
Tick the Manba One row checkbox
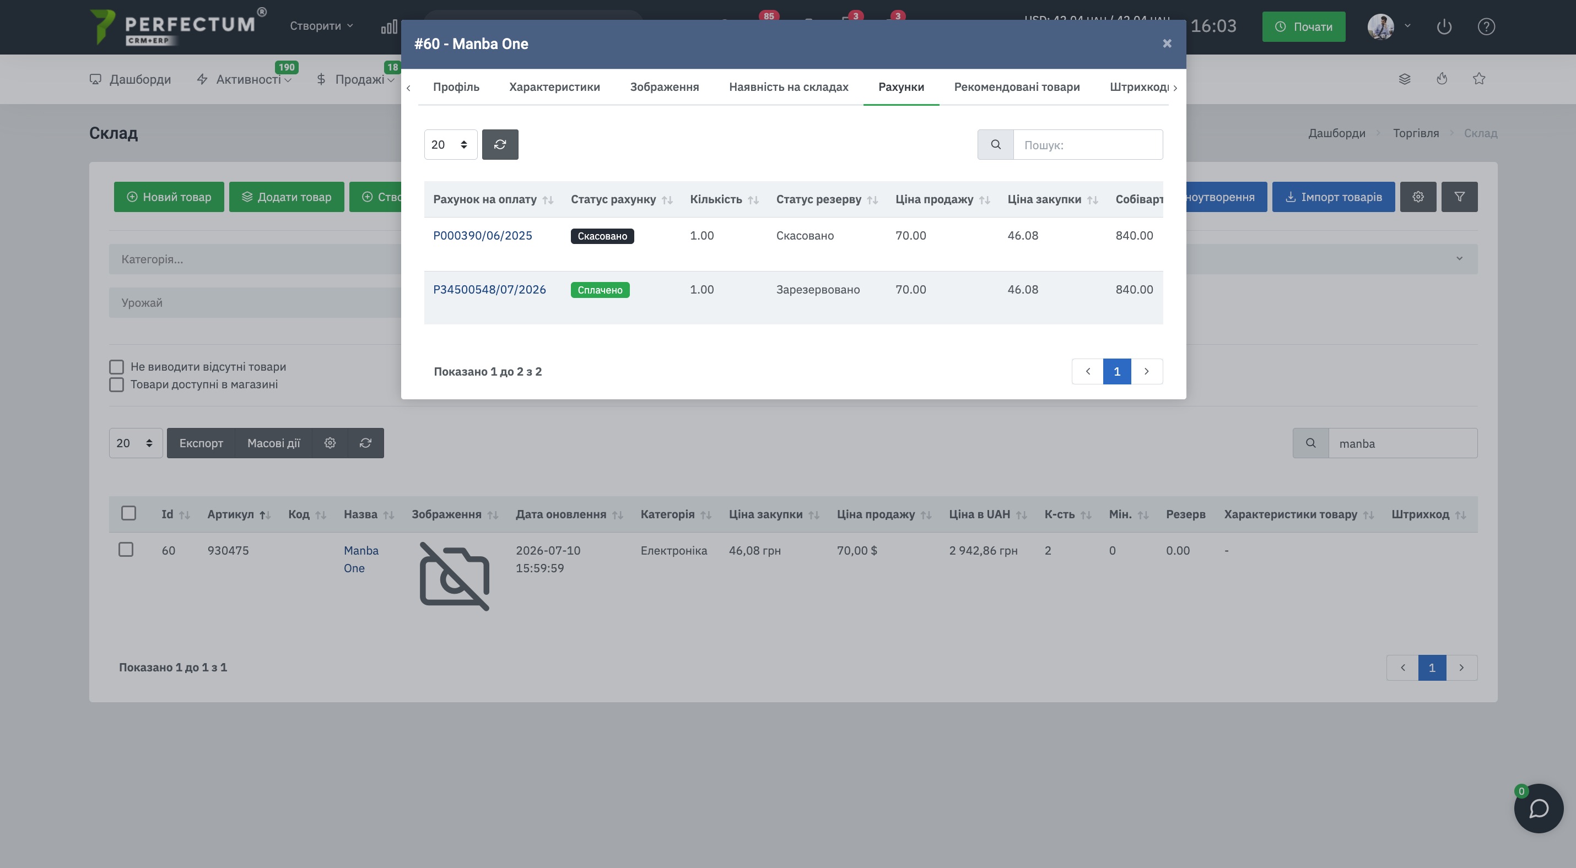click(126, 550)
